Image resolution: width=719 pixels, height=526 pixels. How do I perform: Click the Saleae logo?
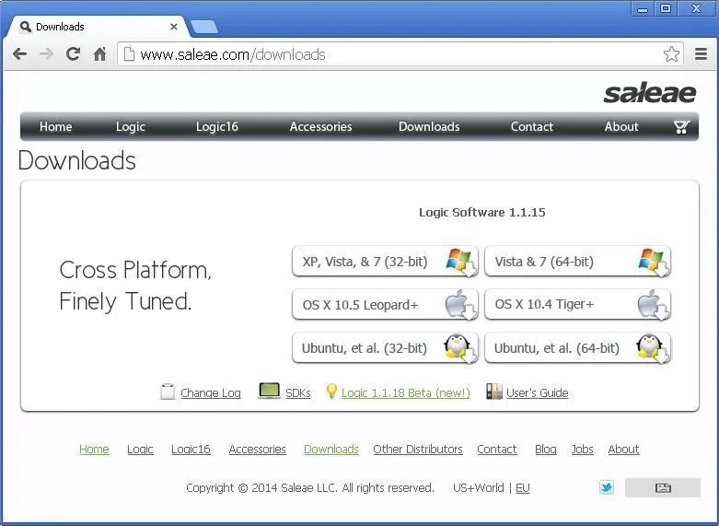(x=649, y=93)
